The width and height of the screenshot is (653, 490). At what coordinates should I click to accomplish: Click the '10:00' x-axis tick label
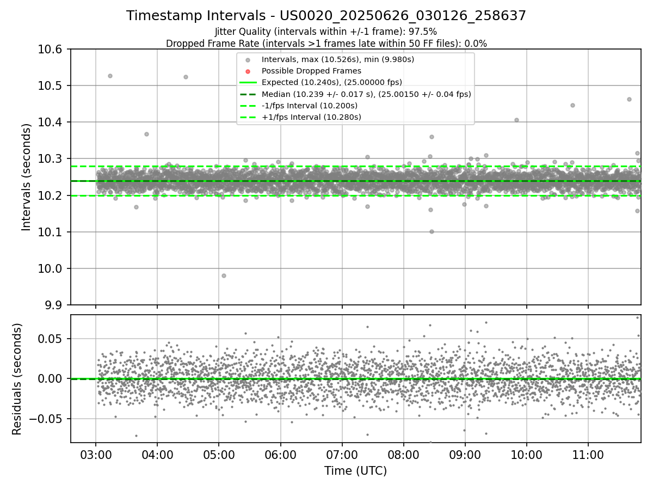coord(527,455)
